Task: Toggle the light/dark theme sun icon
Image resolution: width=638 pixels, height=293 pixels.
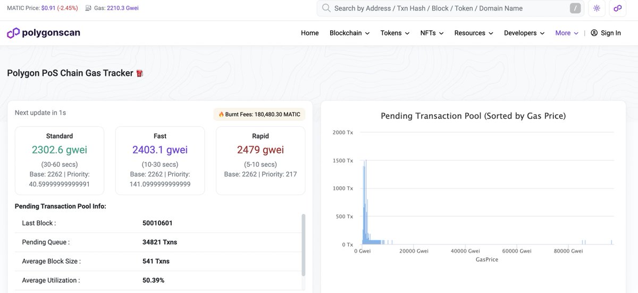Action: [x=597, y=8]
